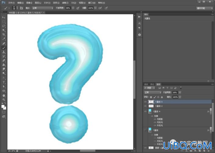The width and height of the screenshot is (215, 153).
Task: Open the History panel play icon
Action: (139, 17)
